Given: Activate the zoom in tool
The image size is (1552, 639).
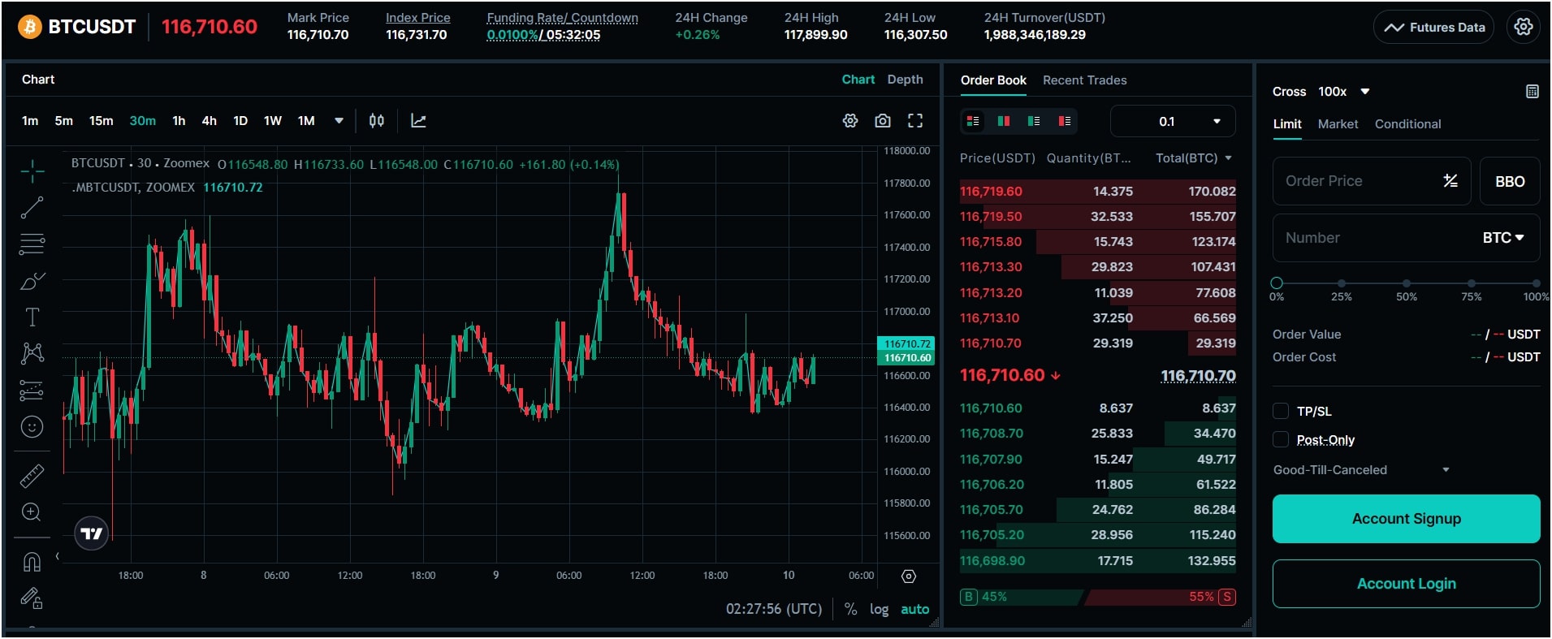Looking at the screenshot, I should tap(32, 512).
